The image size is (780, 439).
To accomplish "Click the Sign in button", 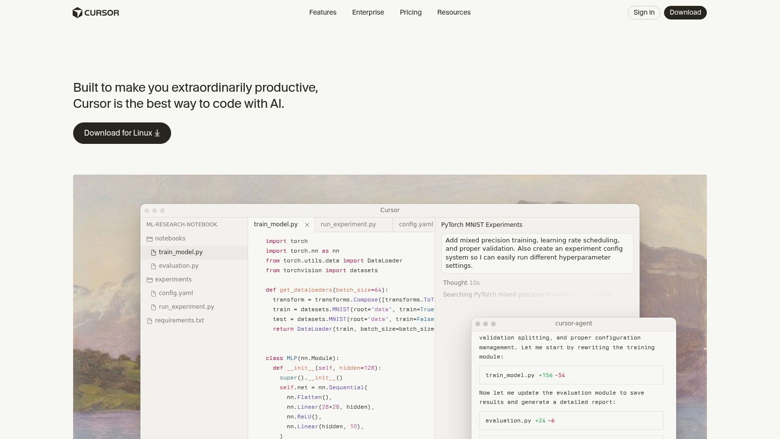I will [x=643, y=13].
